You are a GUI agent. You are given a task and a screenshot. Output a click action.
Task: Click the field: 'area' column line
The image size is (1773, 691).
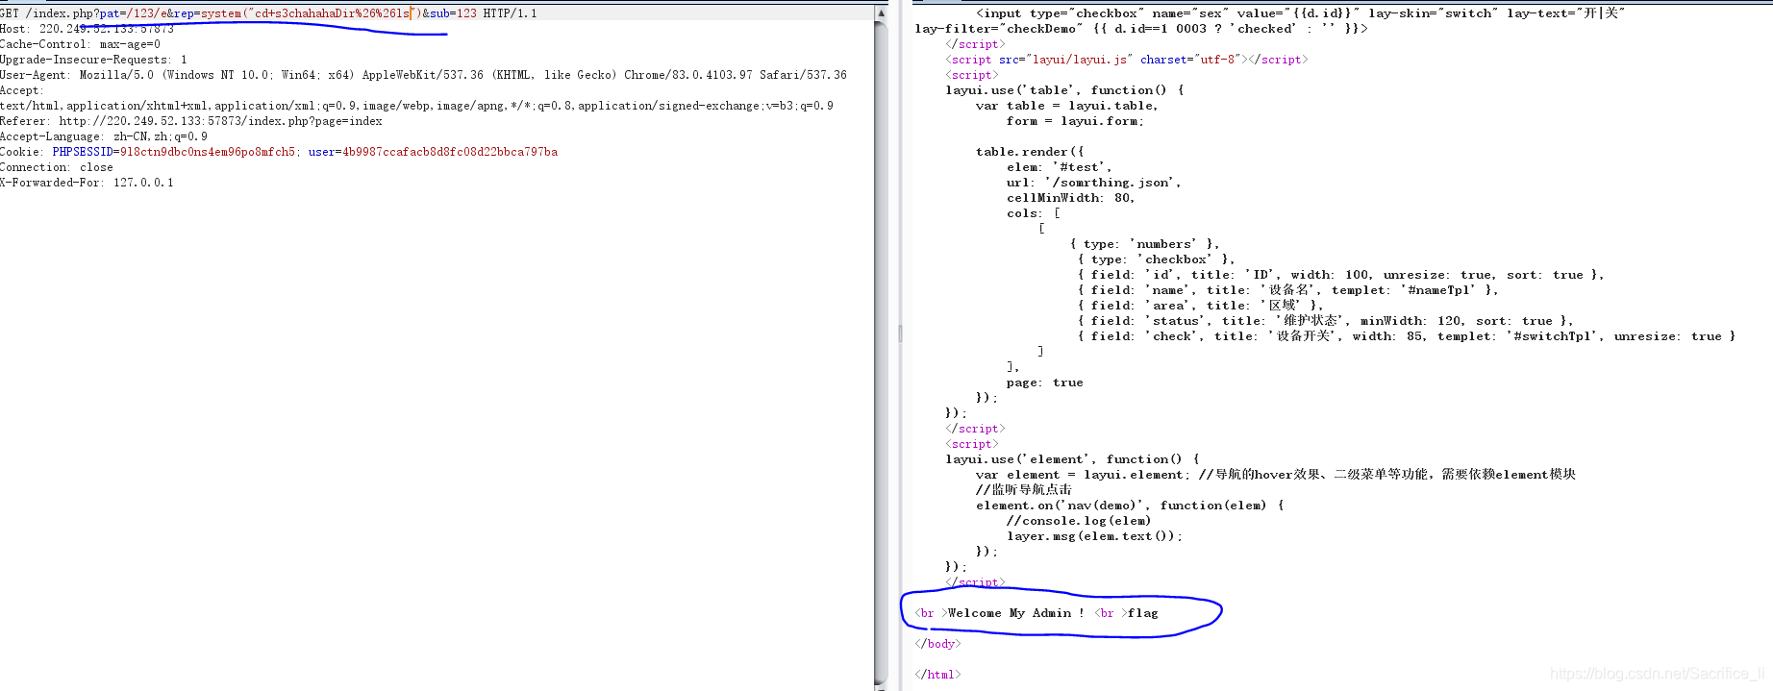tap(1200, 306)
